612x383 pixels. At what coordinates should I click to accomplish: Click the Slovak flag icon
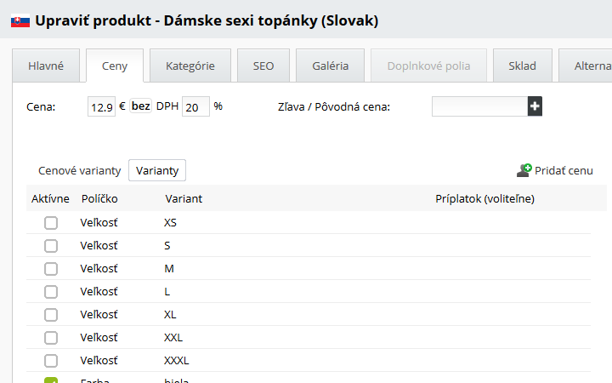click(20, 20)
